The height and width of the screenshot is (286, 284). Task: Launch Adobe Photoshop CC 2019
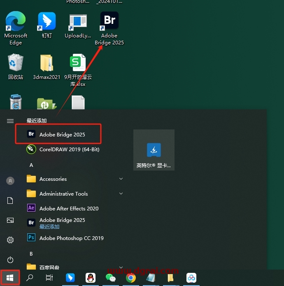[x=65, y=238]
